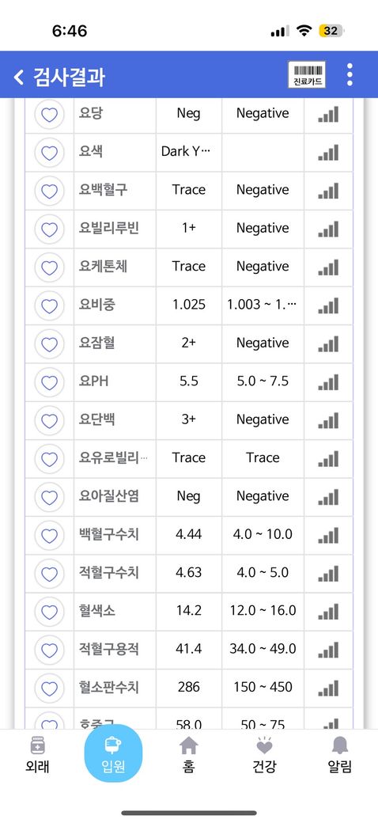Mark 백혈구수치 as favorite
Viewport: 378px width, 823px height.
(49, 535)
